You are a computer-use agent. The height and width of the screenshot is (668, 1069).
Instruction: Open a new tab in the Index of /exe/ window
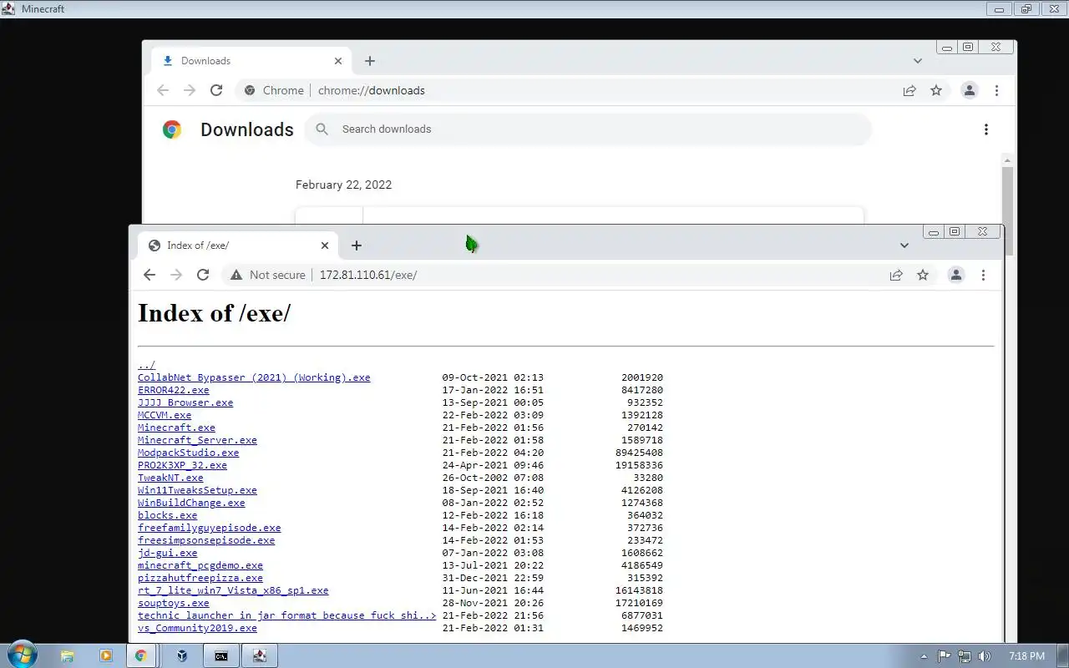coord(357,245)
